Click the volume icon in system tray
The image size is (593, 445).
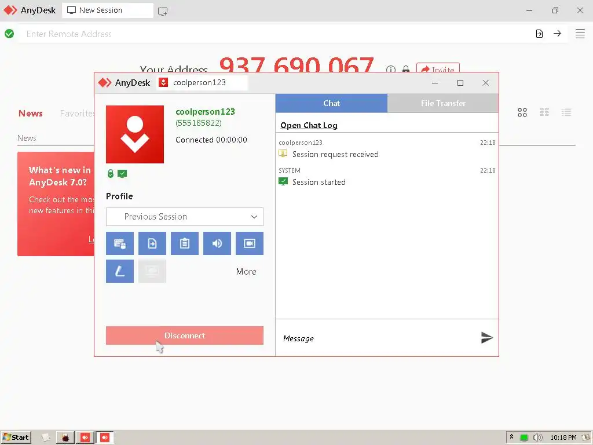point(537,437)
